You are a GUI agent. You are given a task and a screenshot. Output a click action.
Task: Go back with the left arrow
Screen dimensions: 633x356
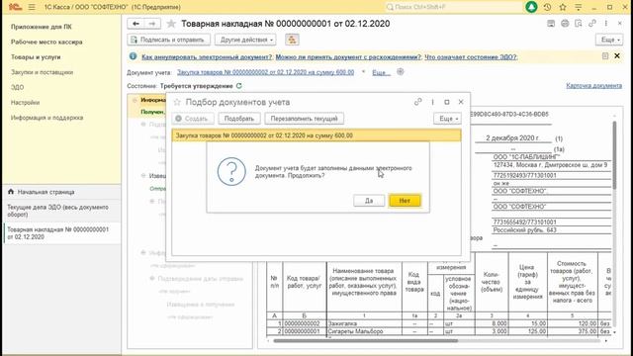(x=136, y=24)
